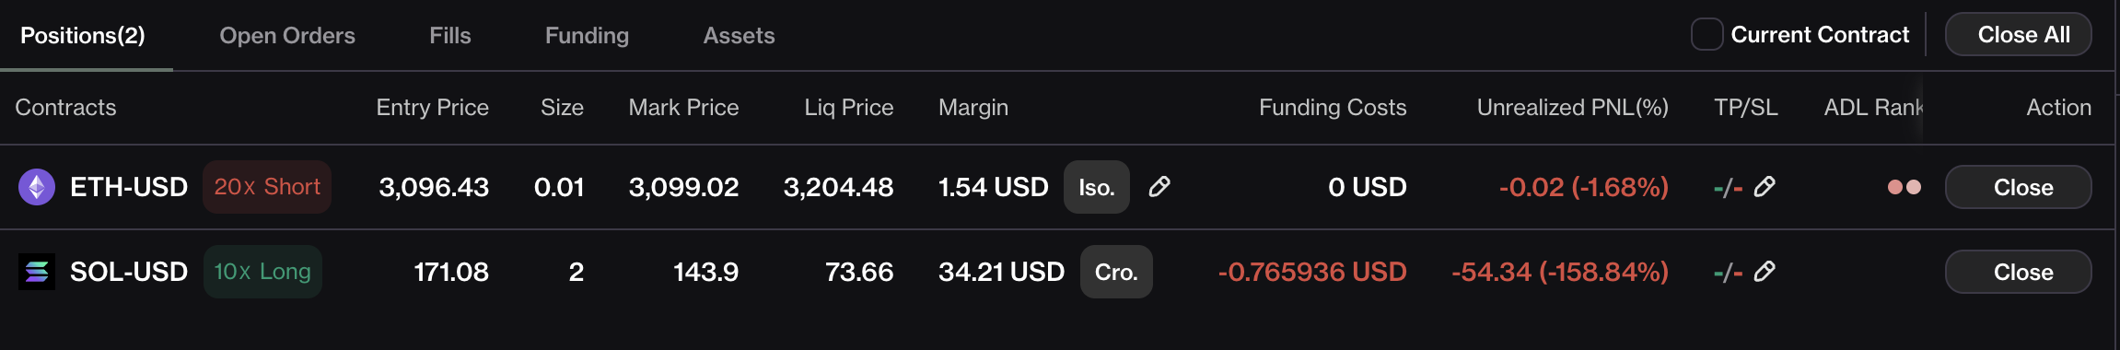Edit margin pencil icon for ETH-USD

(x=1159, y=187)
